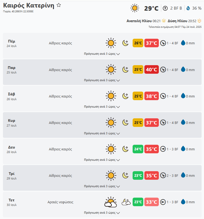Click the rain drop icon in Σάβ row
The height and width of the screenshot is (219, 204).
point(183,96)
